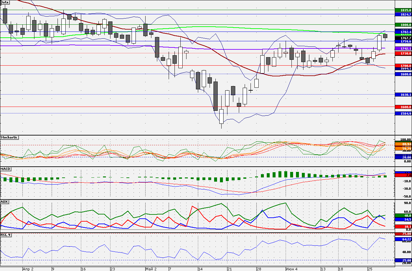Click the red 7.0 MACD value label

(x=403, y=175)
